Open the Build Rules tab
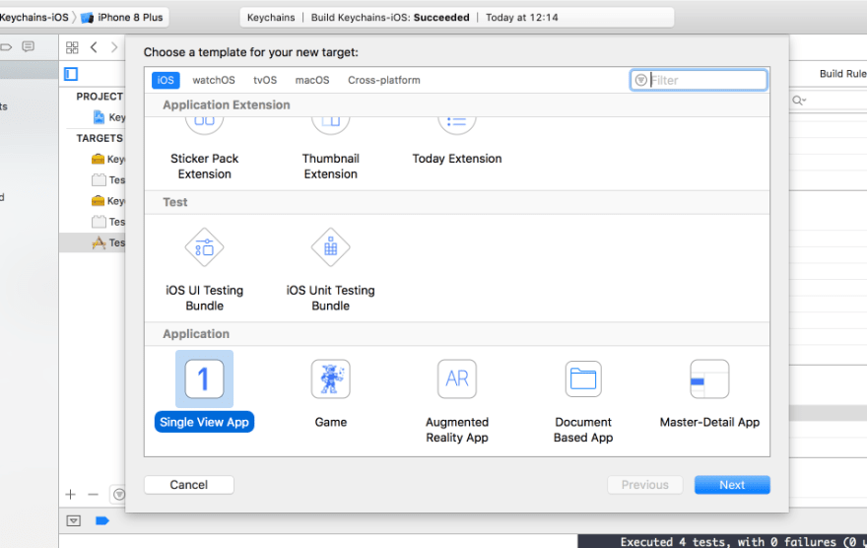The width and height of the screenshot is (867, 548). pos(842,74)
